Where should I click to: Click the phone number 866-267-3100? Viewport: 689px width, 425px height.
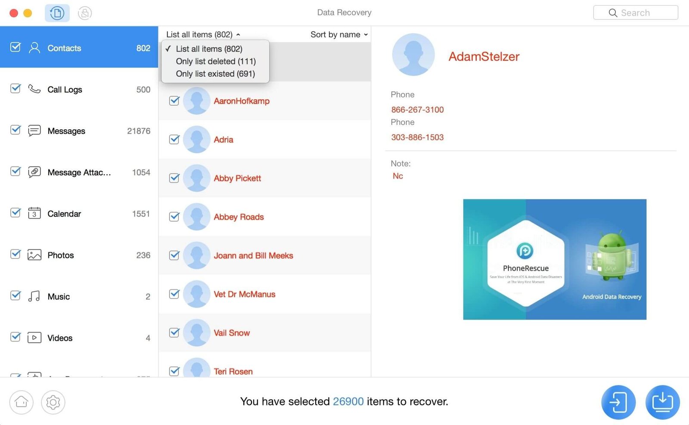click(x=417, y=110)
